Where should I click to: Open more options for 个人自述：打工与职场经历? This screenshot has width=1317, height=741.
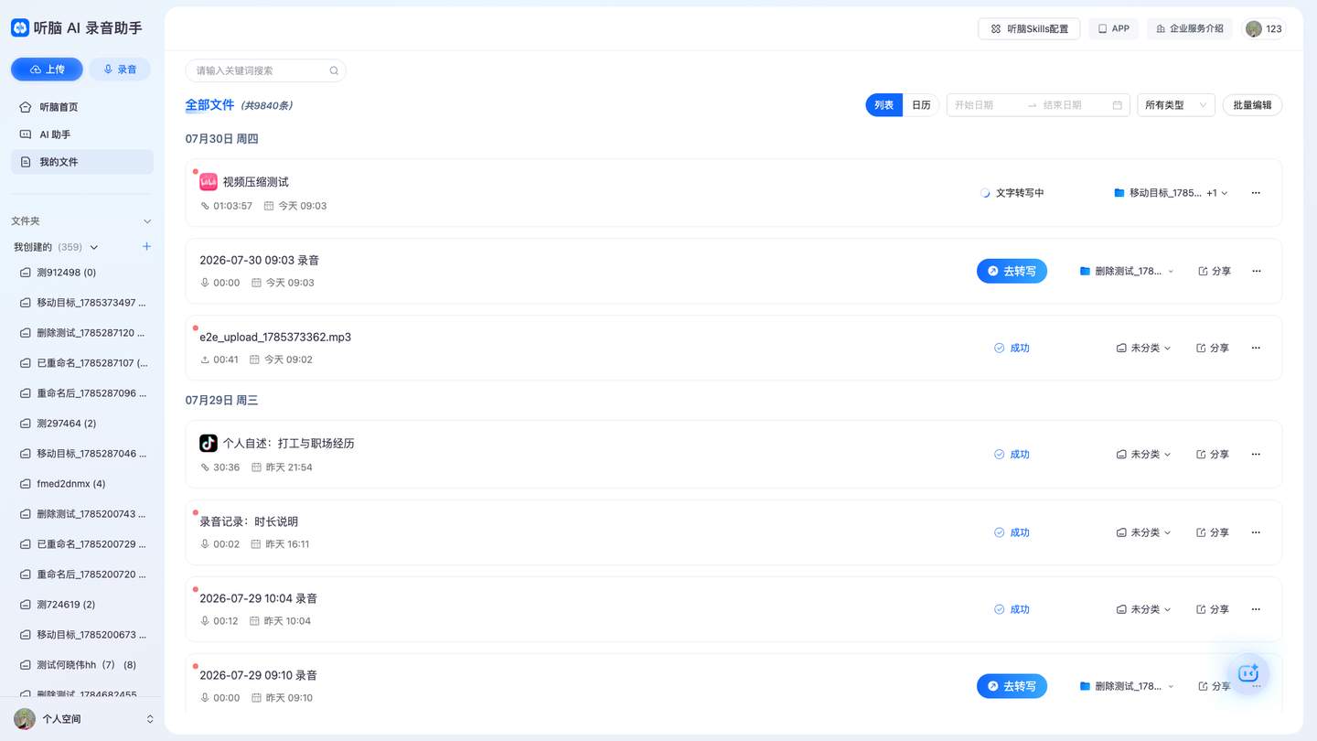tap(1256, 454)
